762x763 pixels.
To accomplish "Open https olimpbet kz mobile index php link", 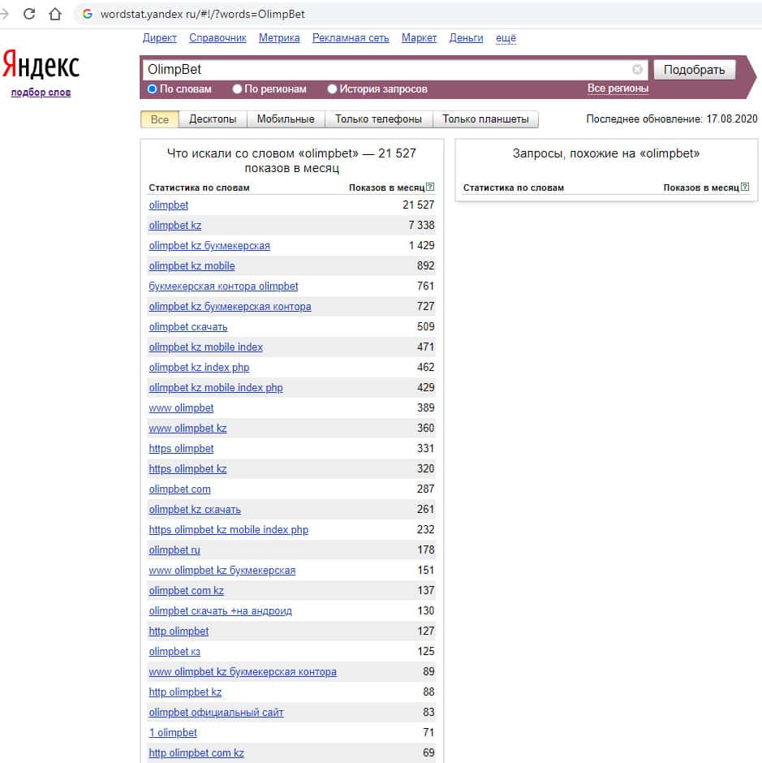I will 229,530.
